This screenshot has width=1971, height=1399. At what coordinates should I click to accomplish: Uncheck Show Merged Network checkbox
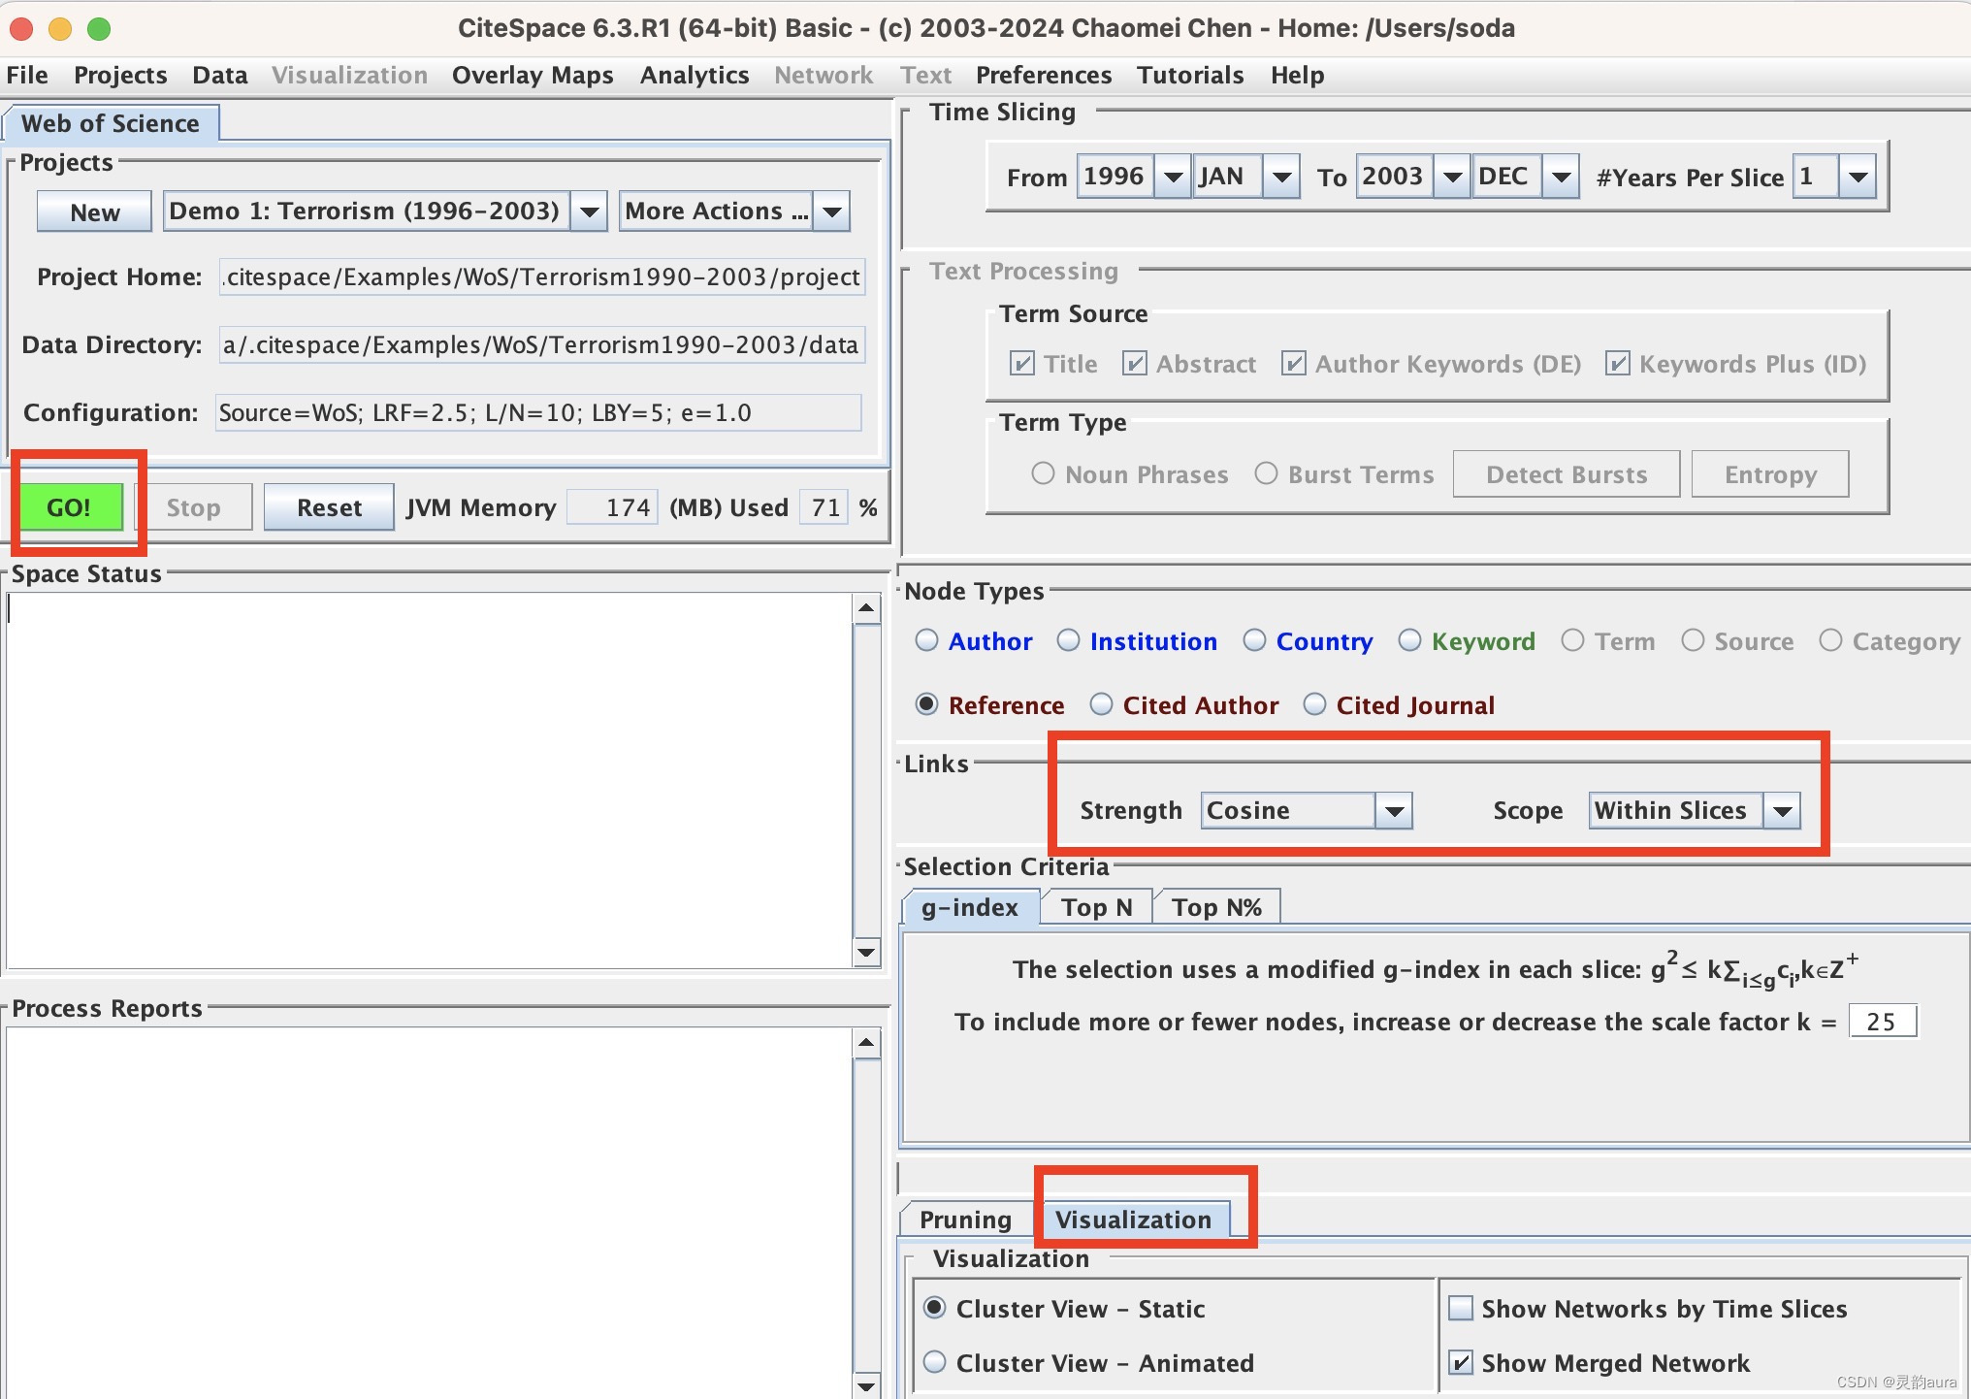coord(1461,1363)
